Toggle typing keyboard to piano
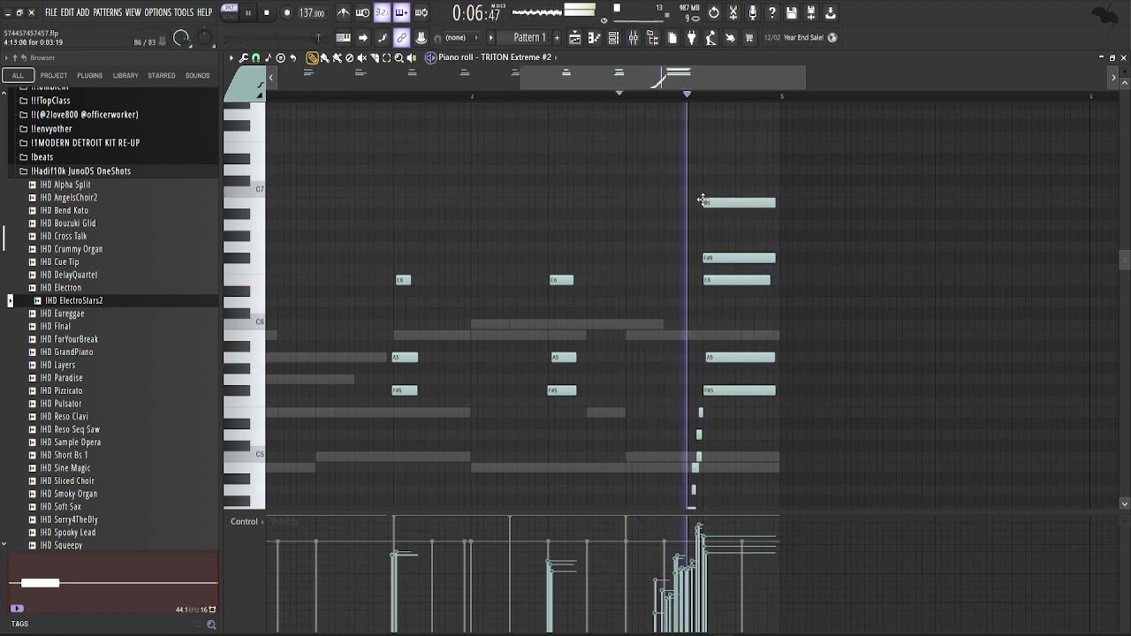The image size is (1131, 636). click(x=344, y=37)
